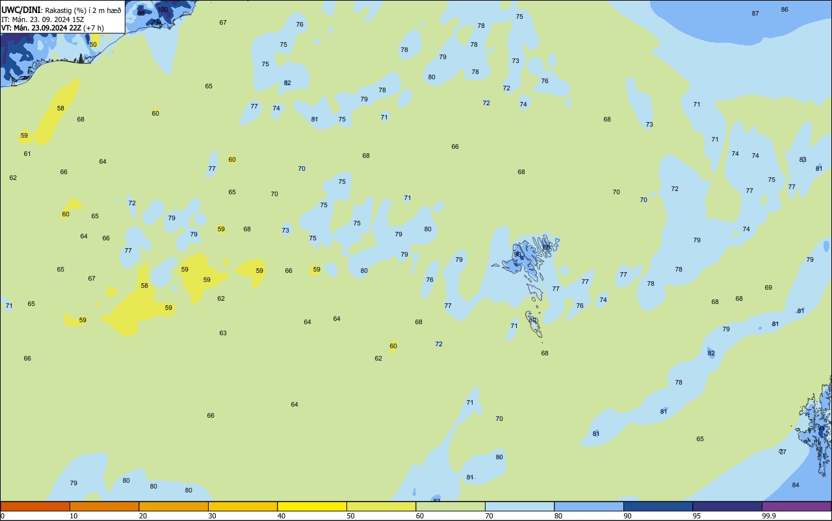
Task: Click the 20–30 amber legend swatch
Action: 174,506
